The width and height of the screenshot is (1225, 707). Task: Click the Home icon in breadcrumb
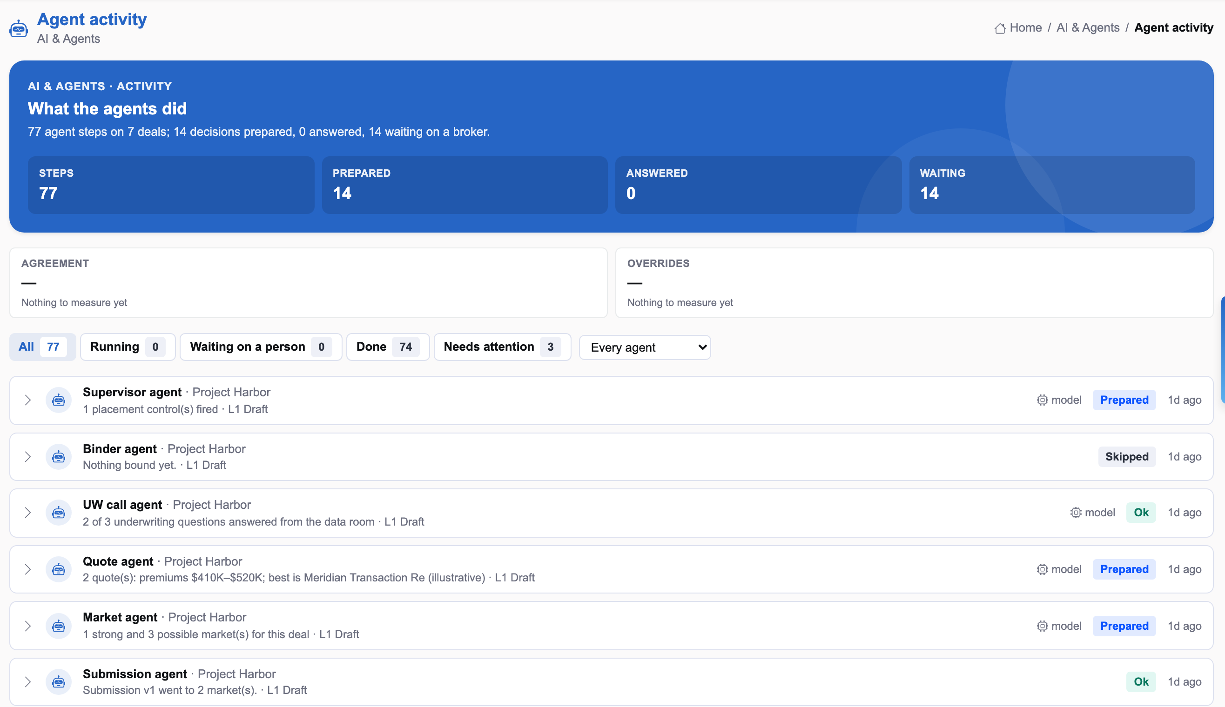[1000, 28]
